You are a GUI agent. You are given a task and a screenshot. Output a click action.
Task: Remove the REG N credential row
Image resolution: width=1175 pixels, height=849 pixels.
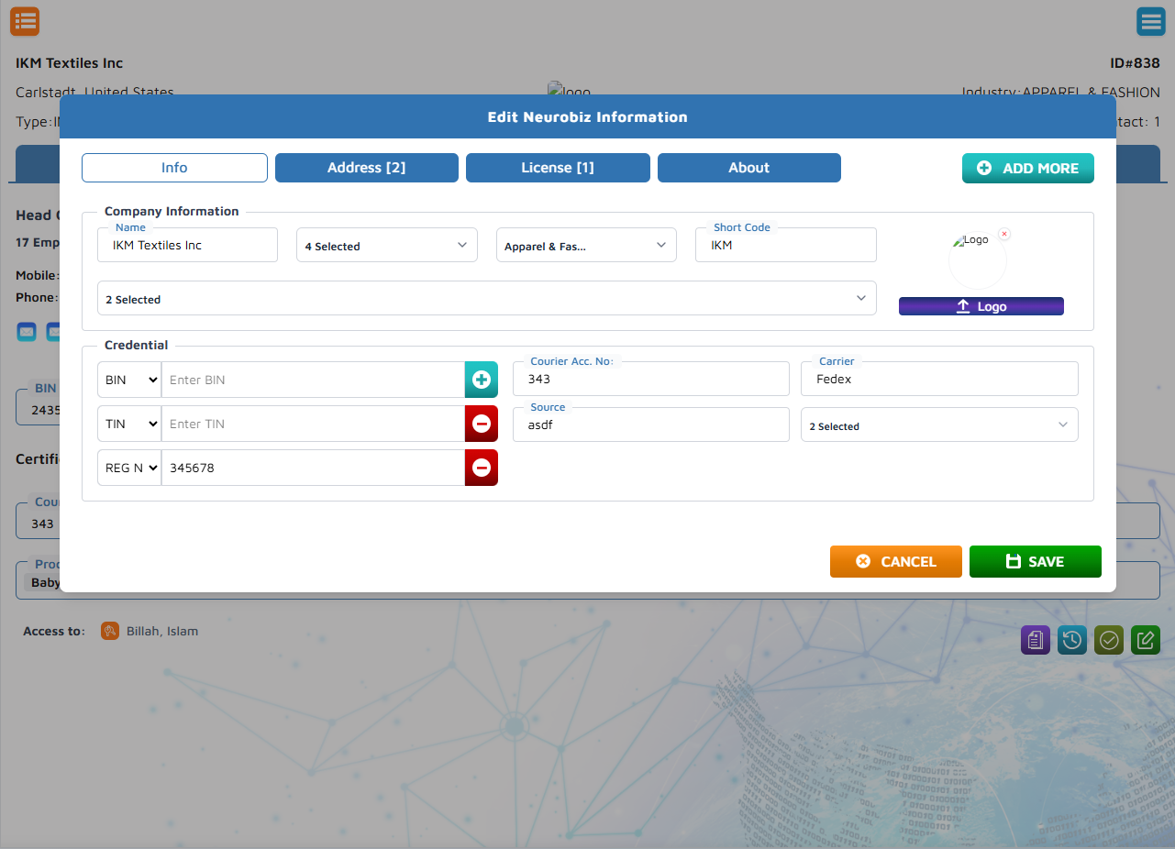482,468
